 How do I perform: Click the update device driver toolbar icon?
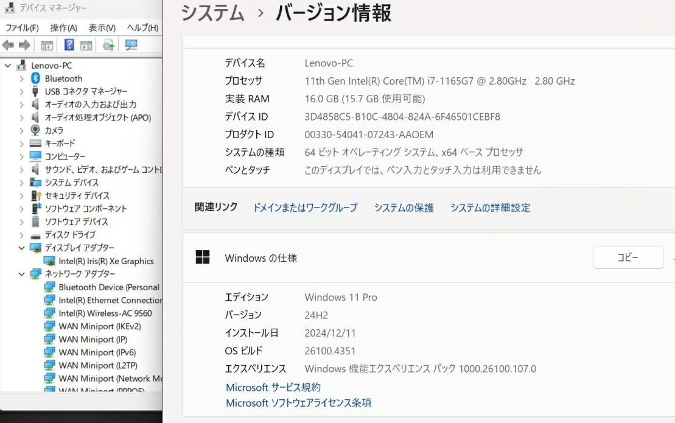pyautogui.click(x=108, y=45)
